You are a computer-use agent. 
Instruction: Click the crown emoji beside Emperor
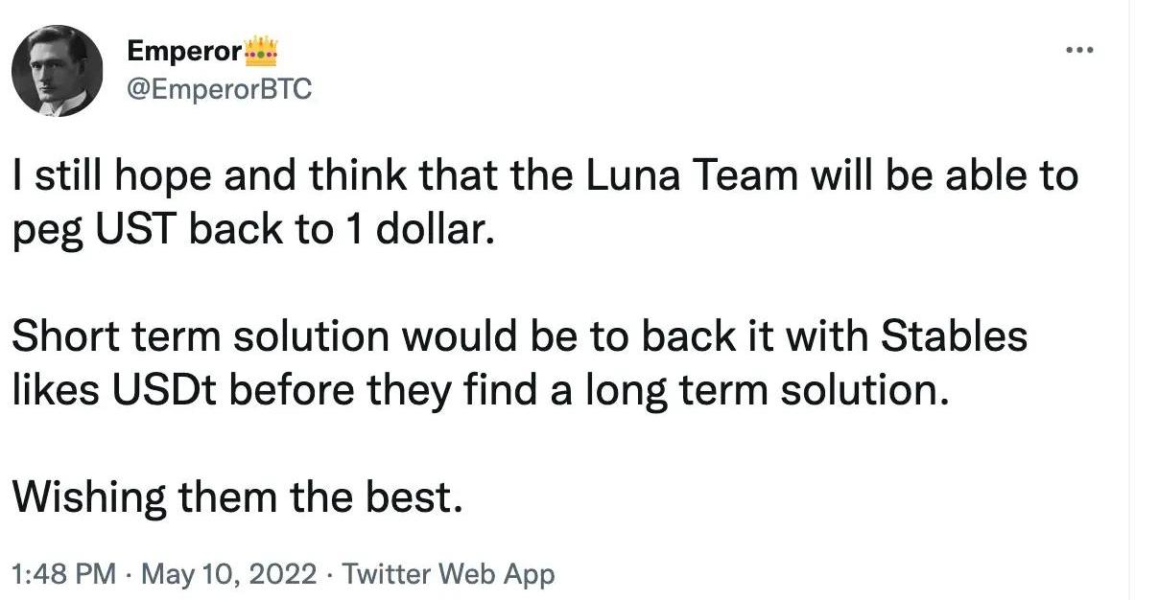click(x=261, y=50)
